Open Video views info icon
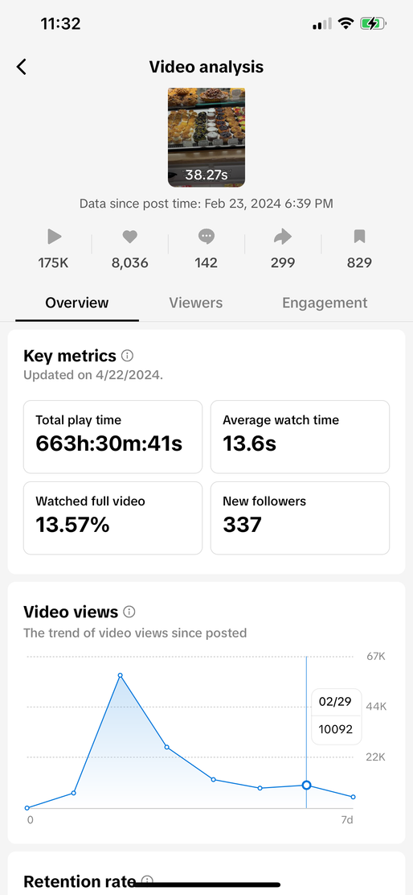Viewport: 413px width, 895px height. (x=129, y=612)
